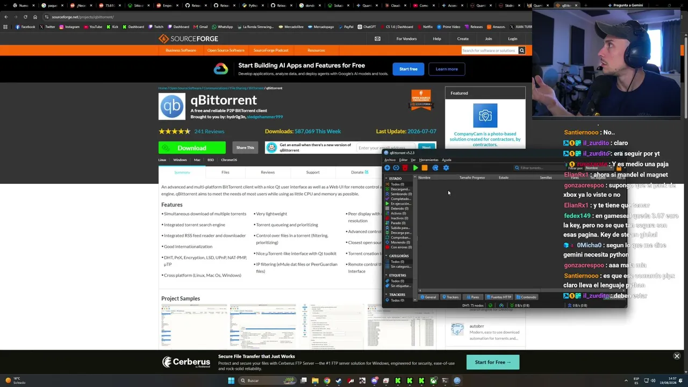Select 'Con errores (0)' status filter
Viewport: 688px width, 387px height.
399,247
